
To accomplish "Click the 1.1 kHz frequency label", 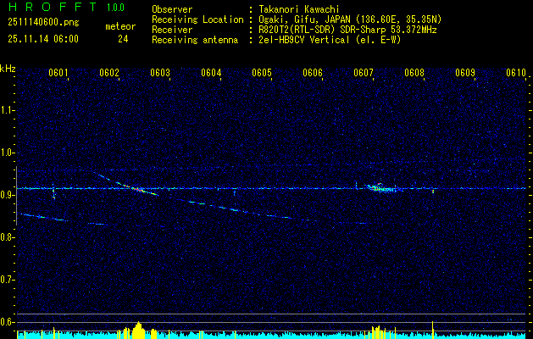I will pos(7,110).
